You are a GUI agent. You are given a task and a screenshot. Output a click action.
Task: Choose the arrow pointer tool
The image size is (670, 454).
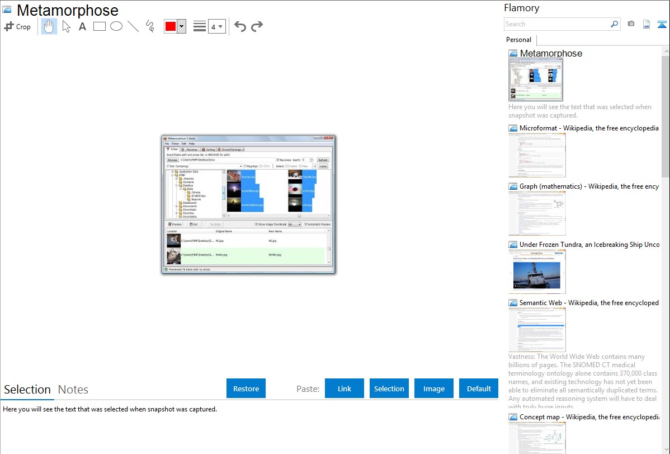click(66, 26)
